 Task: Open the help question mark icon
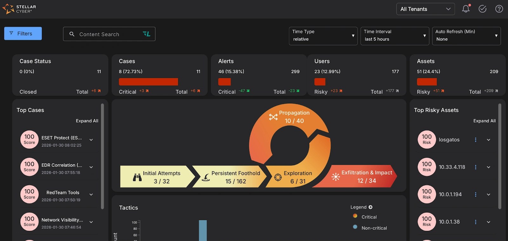coord(499,9)
